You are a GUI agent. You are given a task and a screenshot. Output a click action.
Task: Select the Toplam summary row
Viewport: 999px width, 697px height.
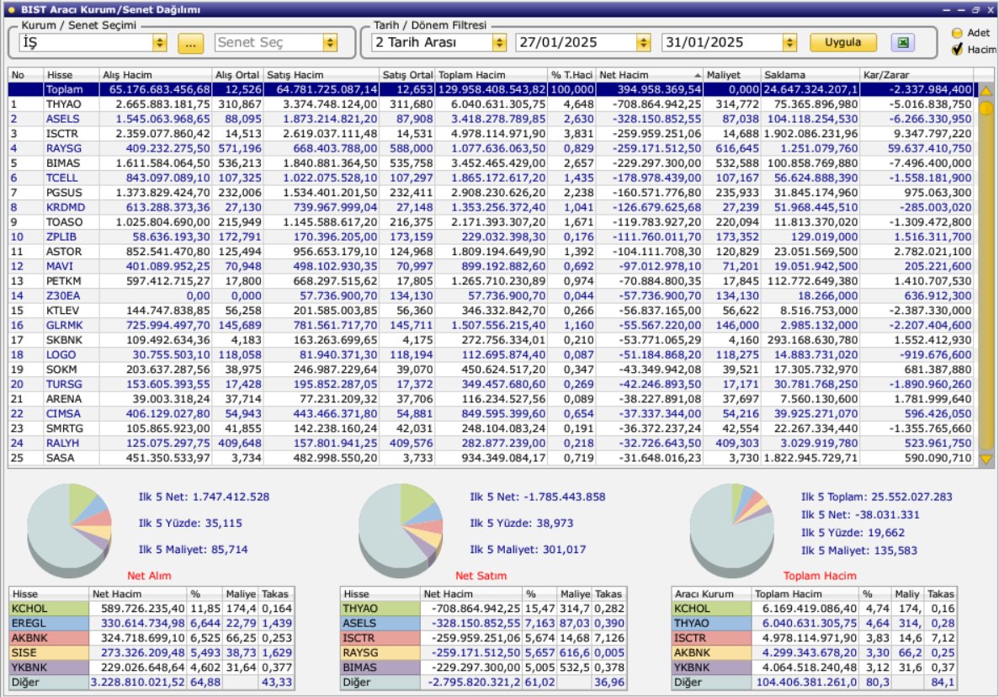(x=491, y=90)
